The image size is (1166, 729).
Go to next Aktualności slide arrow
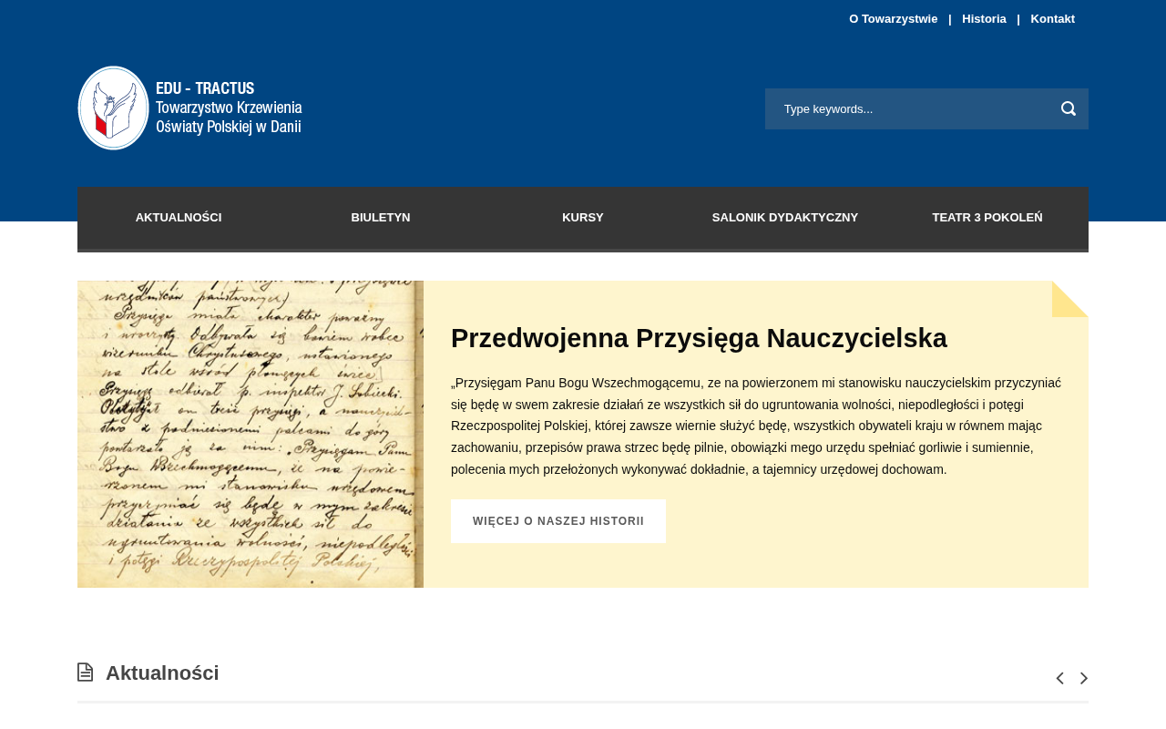(x=1084, y=678)
